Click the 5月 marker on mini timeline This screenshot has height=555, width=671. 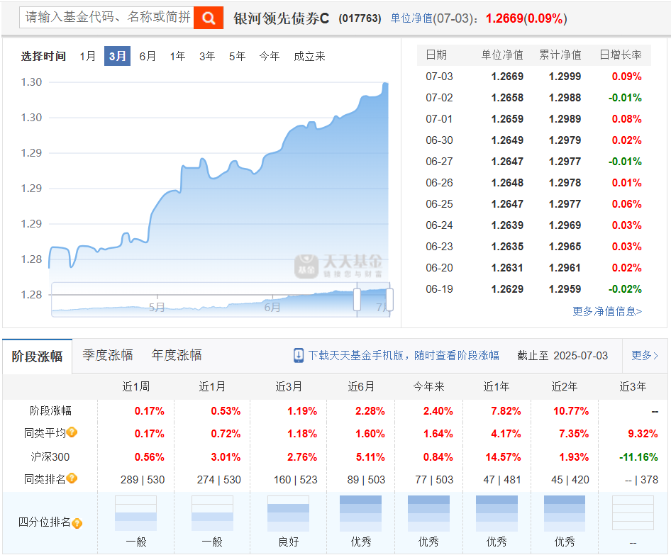(x=157, y=307)
